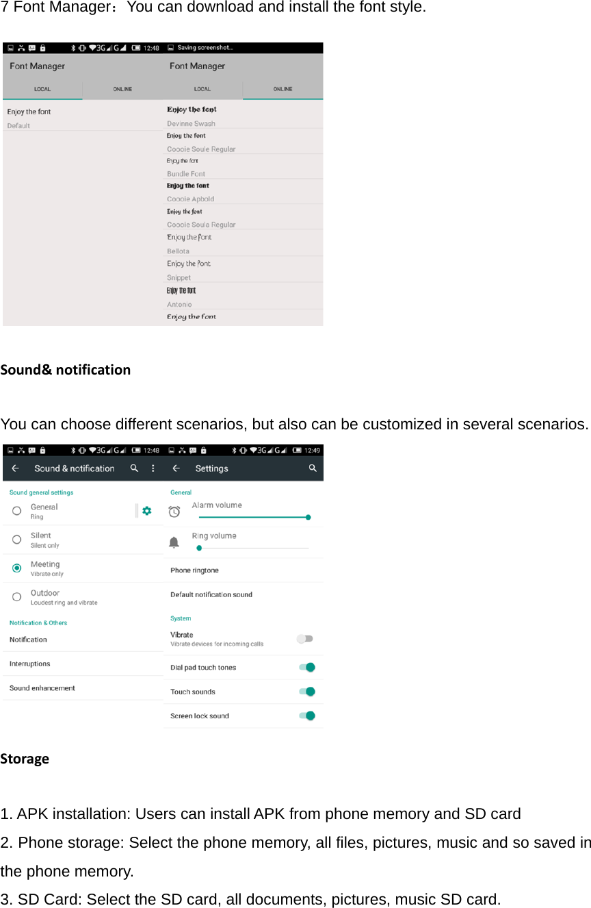
Task: Click the alarm clock icon next to Alarm volume
Action: tap(175, 511)
